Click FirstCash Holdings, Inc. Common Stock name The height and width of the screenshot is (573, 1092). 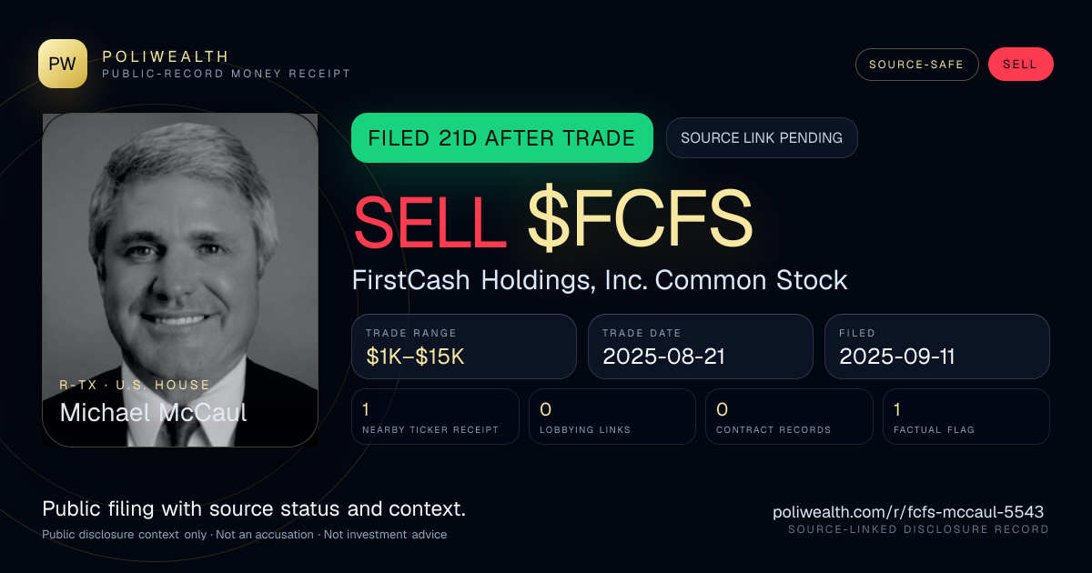600,280
